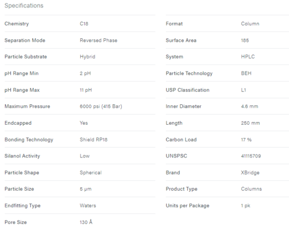Select the Format Column value
The height and width of the screenshot is (229, 289).
250,24
